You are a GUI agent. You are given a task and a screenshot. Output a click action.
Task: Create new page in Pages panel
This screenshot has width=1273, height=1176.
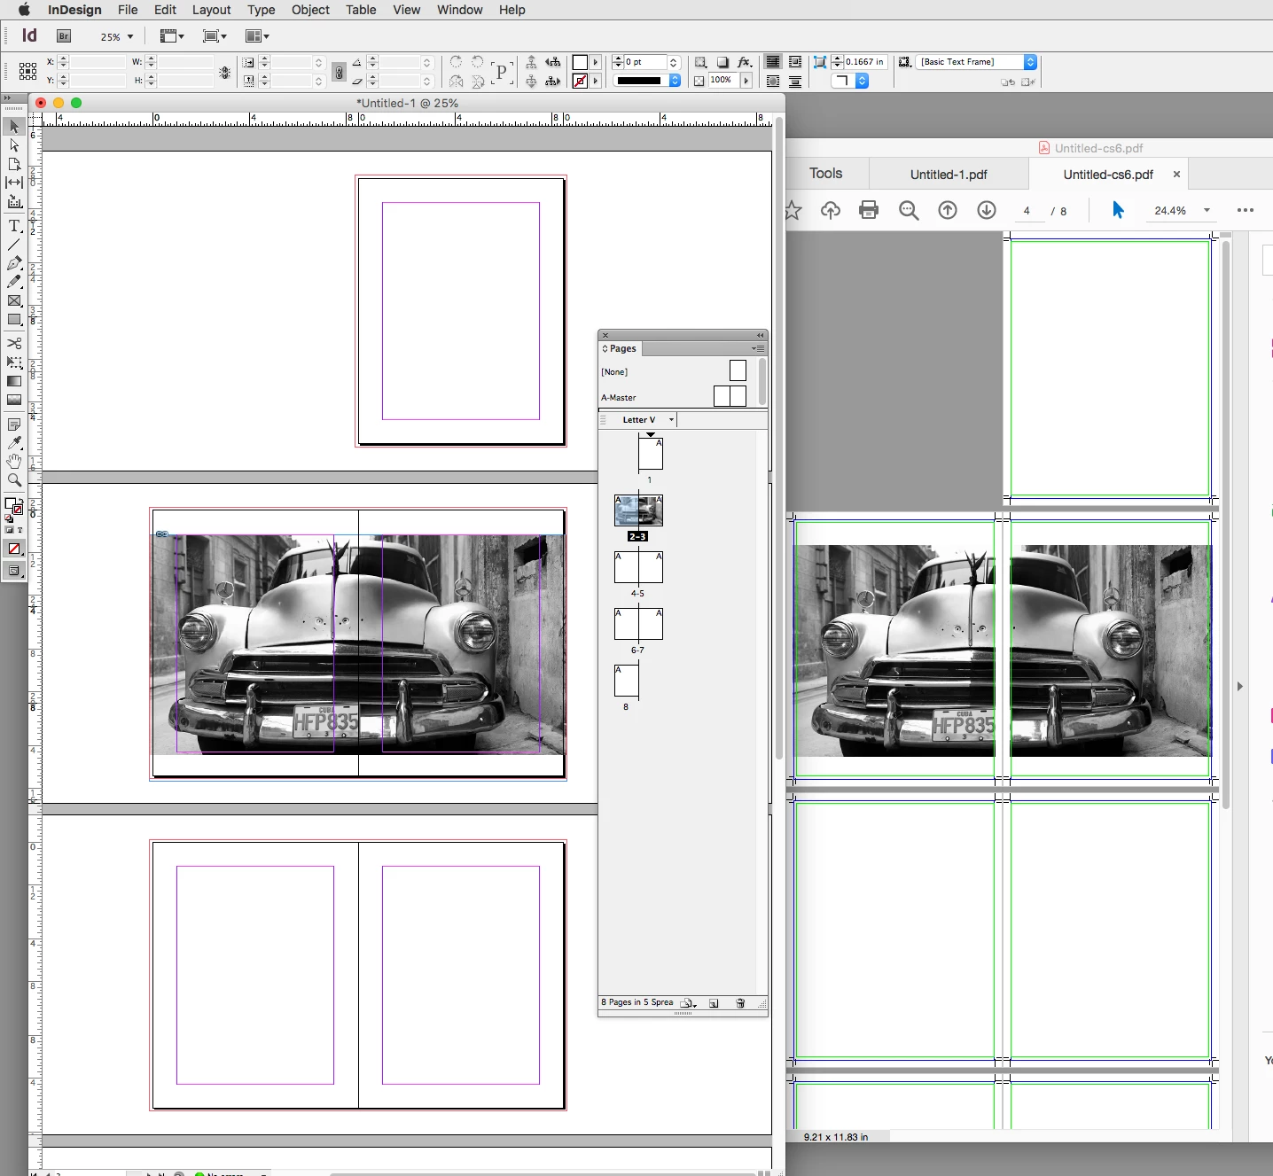tap(714, 1003)
